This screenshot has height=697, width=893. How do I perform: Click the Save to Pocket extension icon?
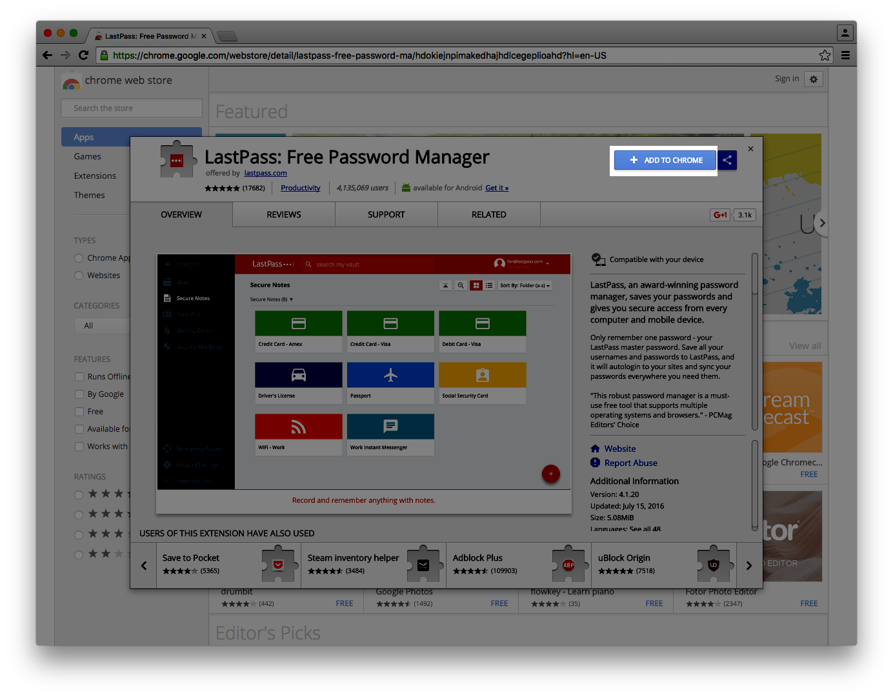coord(278,565)
